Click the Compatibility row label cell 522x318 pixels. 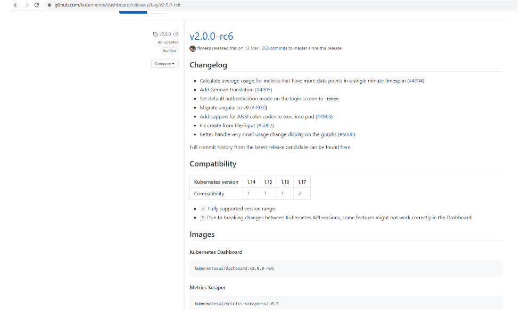[217, 194]
